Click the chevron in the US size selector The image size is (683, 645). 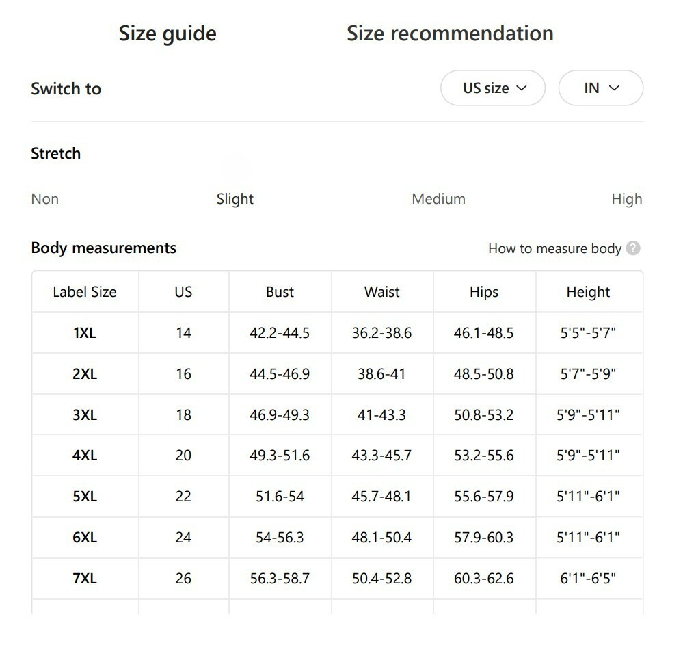point(522,88)
